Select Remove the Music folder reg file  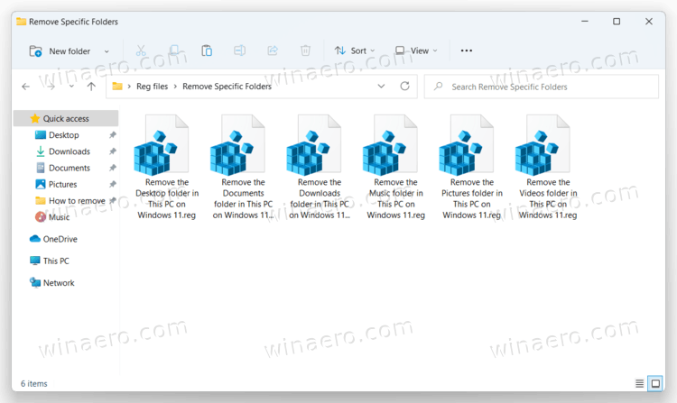pos(395,167)
